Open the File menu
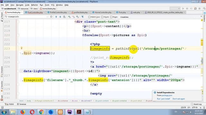Image resolution: width=206 pixels, height=115 pixels. [2, 5]
